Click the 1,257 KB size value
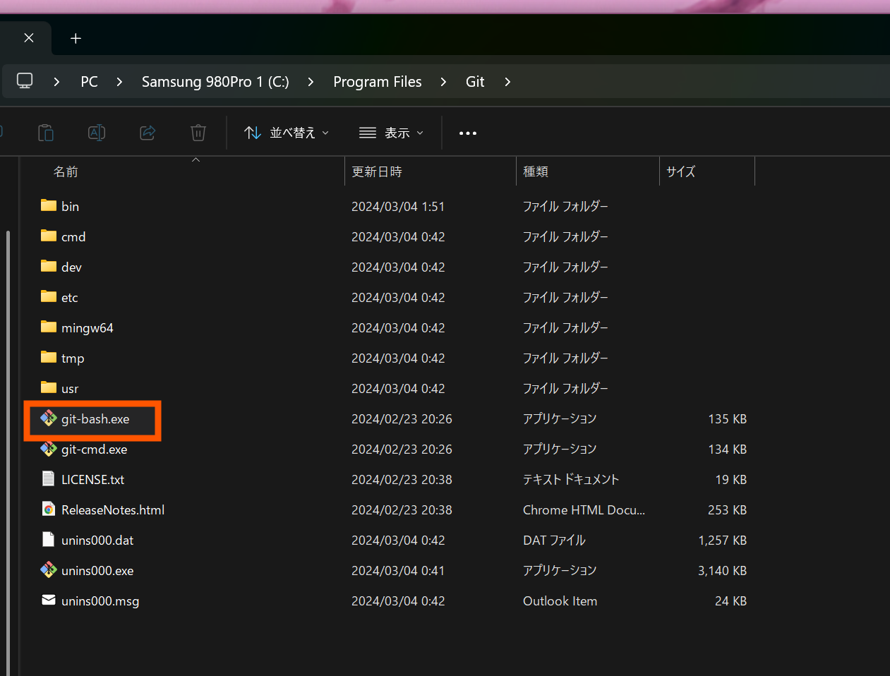This screenshot has width=890, height=676. click(x=722, y=540)
